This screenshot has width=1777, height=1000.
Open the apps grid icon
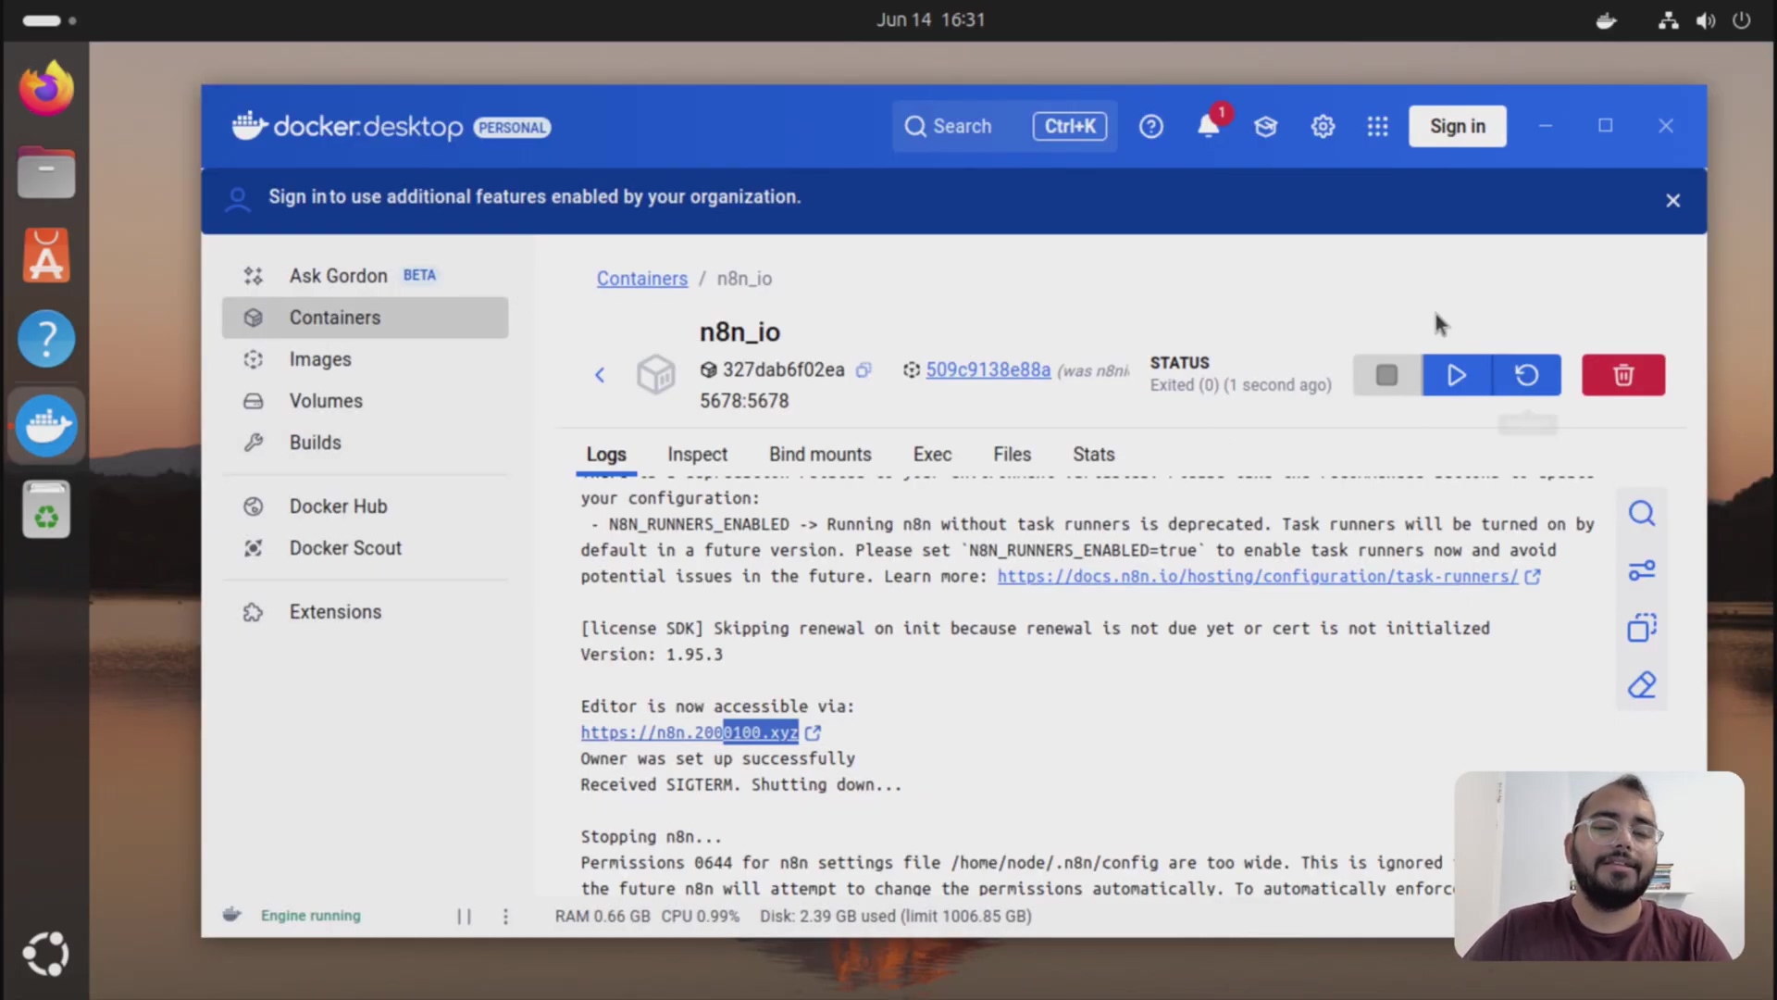[x=1377, y=126]
